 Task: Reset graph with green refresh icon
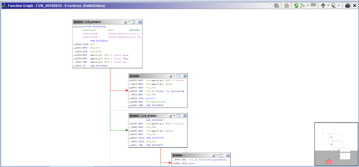click(296, 5)
